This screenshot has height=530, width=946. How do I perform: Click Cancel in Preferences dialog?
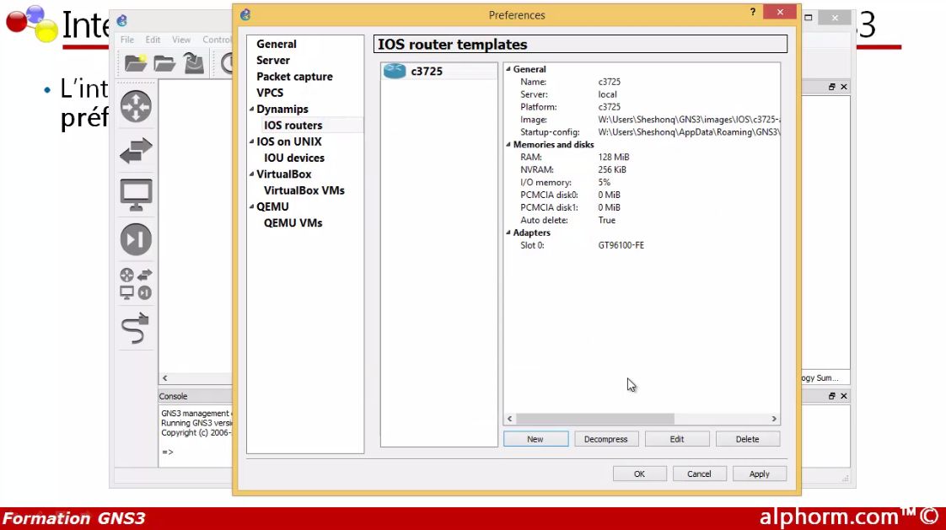point(699,474)
